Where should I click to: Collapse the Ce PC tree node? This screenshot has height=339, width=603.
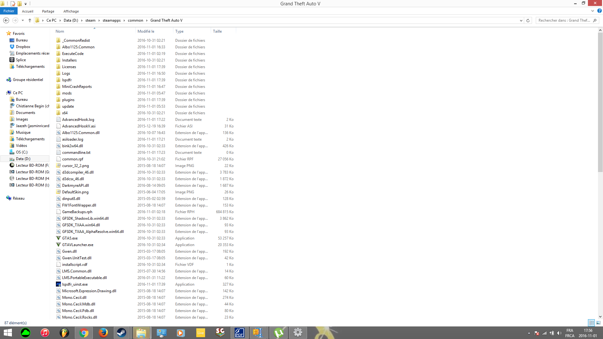click(x=4, y=93)
